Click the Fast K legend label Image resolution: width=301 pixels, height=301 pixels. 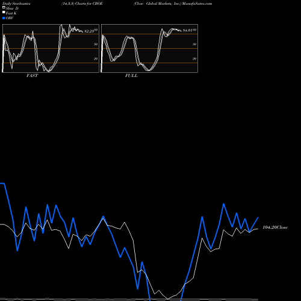[11, 13]
